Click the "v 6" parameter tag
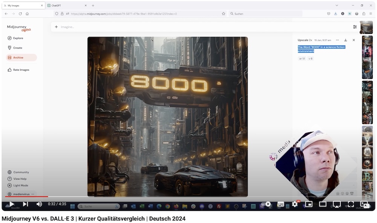 (310, 59)
